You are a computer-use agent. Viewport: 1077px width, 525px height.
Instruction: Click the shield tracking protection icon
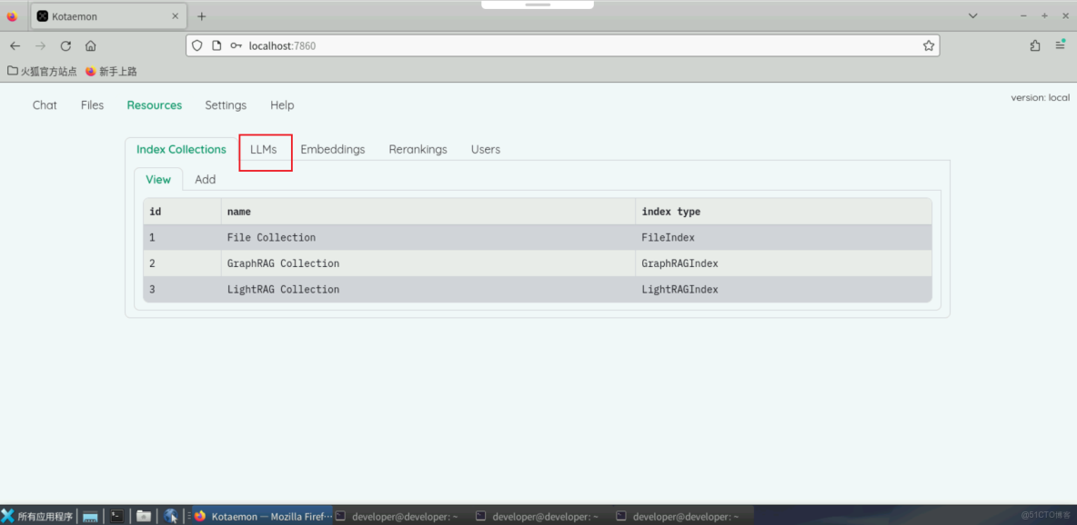pyautogui.click(x=197, y=46)
